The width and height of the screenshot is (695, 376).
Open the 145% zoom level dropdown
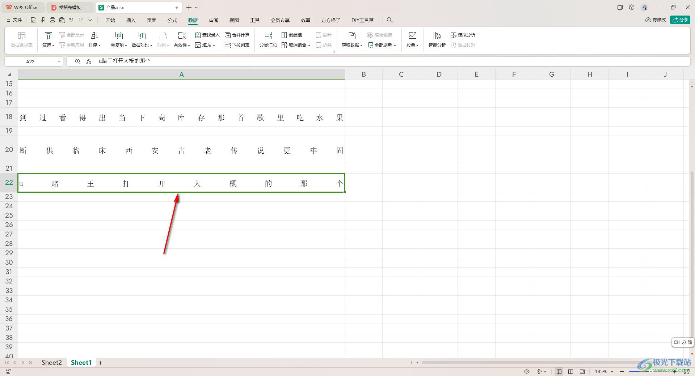pos(604,372)
